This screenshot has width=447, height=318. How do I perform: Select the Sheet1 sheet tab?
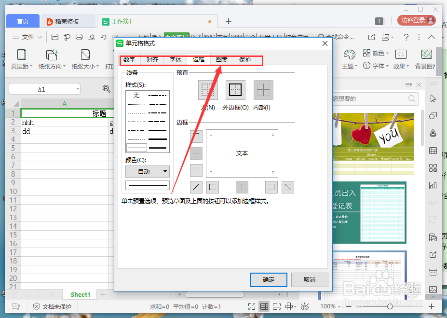tap(81, 295)
